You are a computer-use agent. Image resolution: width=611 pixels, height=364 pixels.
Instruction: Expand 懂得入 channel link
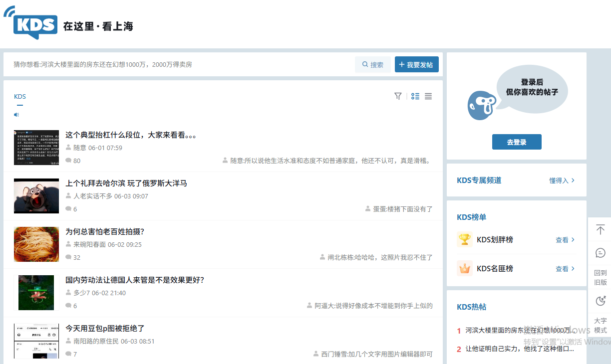coord(562,181)
